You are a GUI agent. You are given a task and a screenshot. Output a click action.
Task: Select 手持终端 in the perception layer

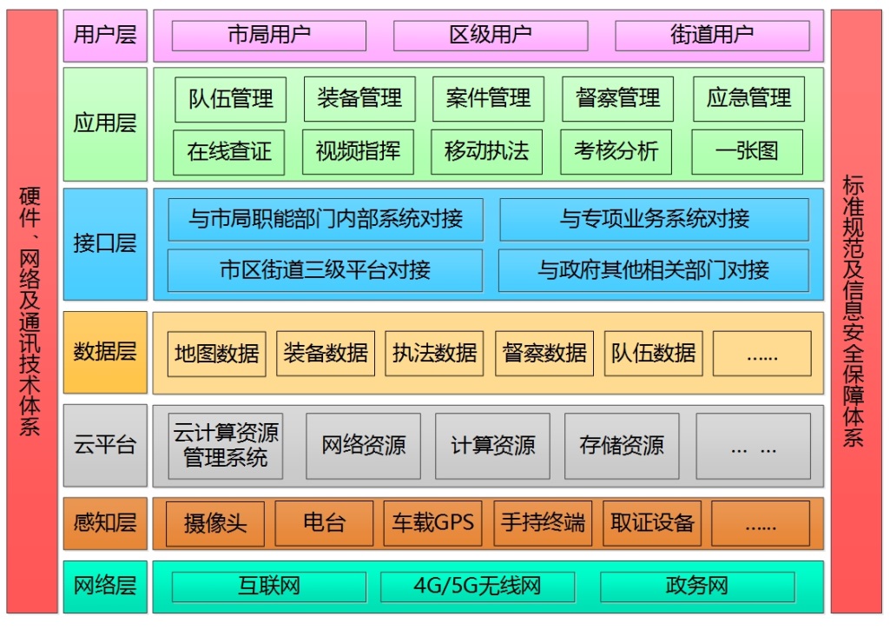542,523
